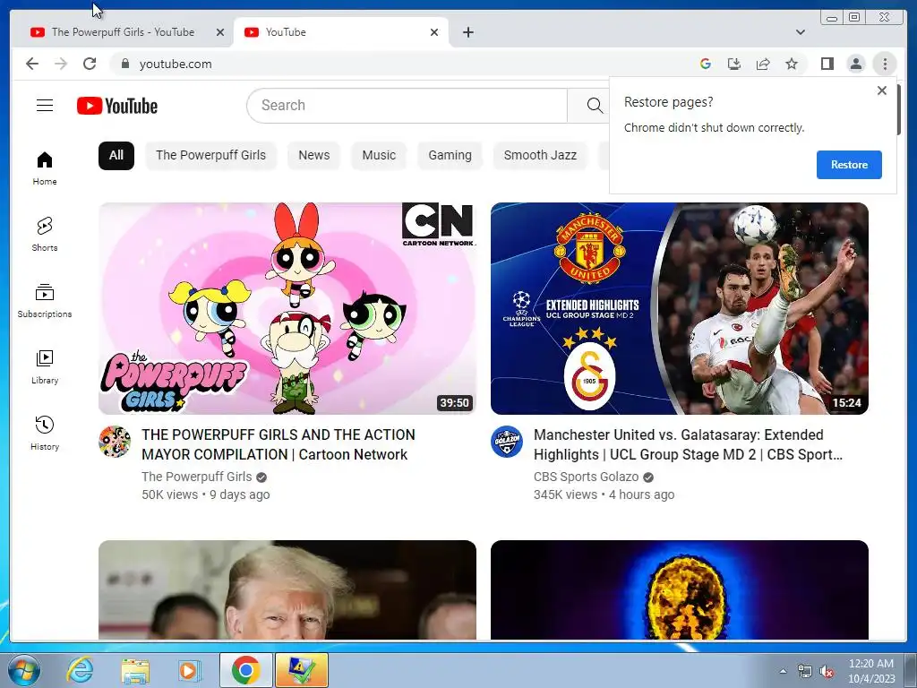Open Home in the sidebar
Screen dimensions: 917x688
coord(45,168)
